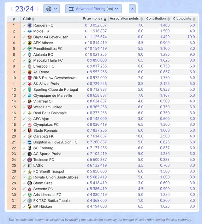Screen dimensions: 202x224
Task: Select Slavia Praha association points 8.5
Action: (141, 84)
